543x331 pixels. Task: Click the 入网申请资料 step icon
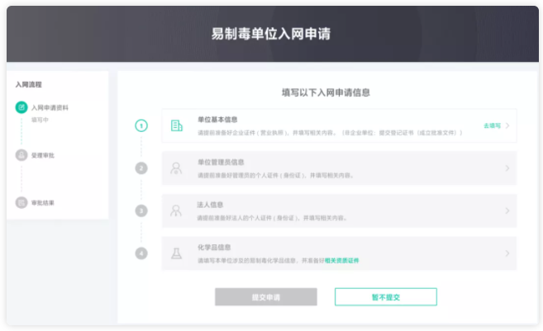[x=21, y=107]
